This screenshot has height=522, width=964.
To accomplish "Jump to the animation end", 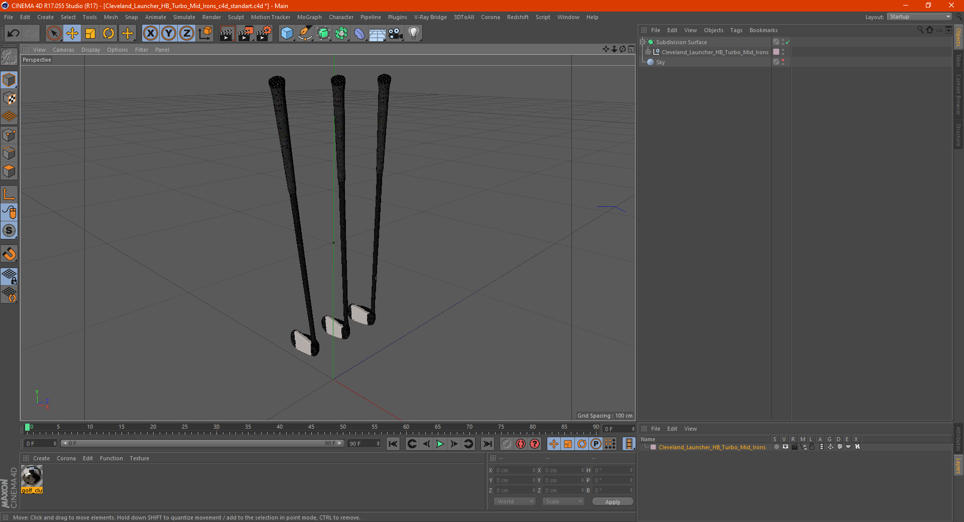I will [487, 444].
